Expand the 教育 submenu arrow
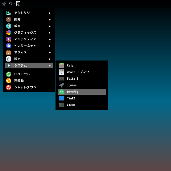The height and width of the screenshot is (171, 171). pos(50,26)
